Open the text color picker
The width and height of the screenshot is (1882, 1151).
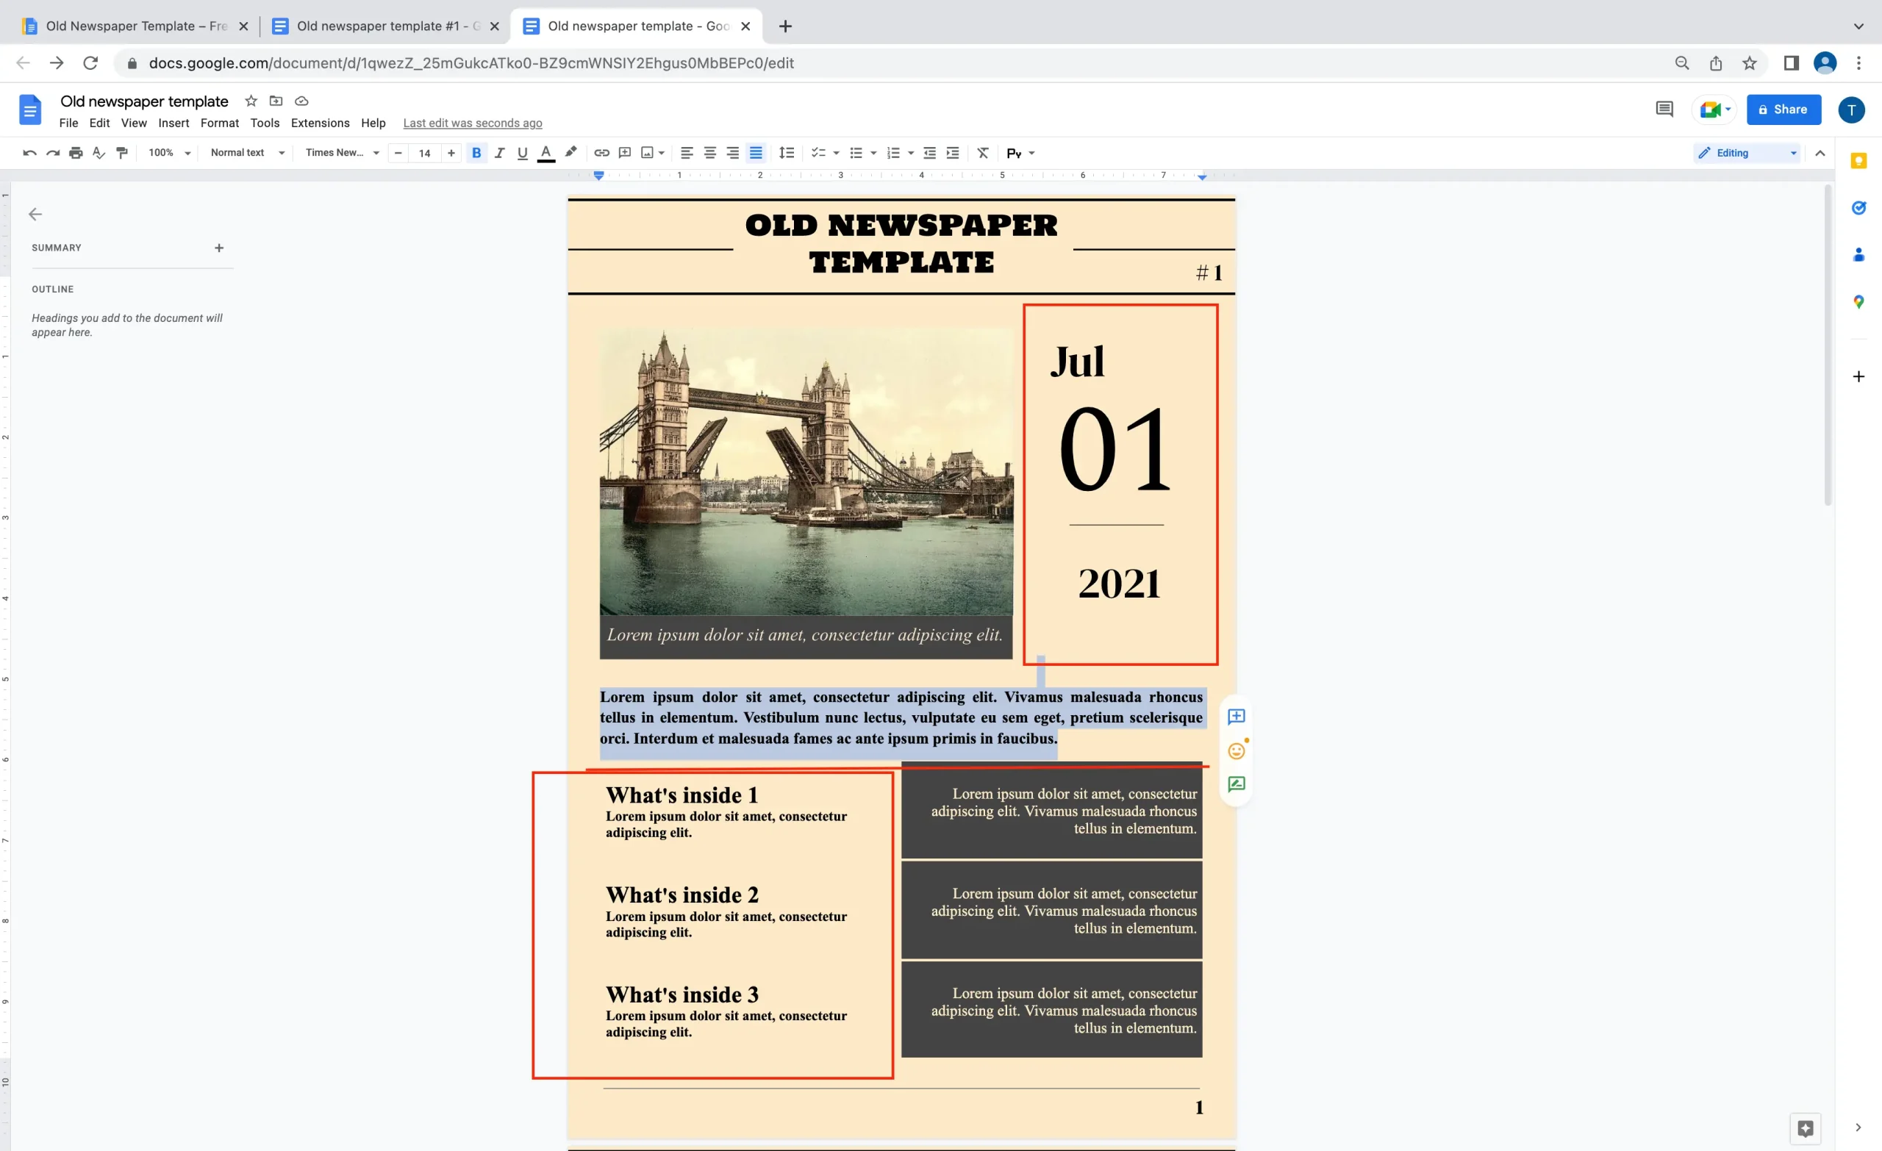(x=545, y=153)
